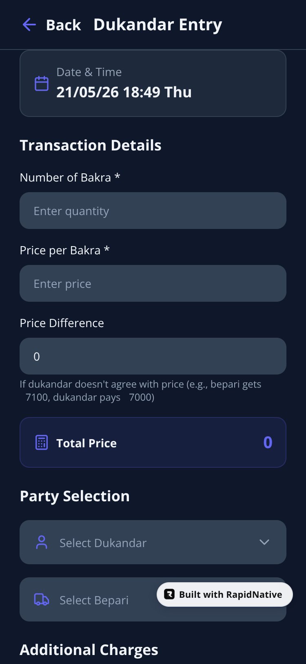This screenshot has height=664, width=306.
Task: Click the Built with RapidNative badge
Action: (x=225, y=594)
